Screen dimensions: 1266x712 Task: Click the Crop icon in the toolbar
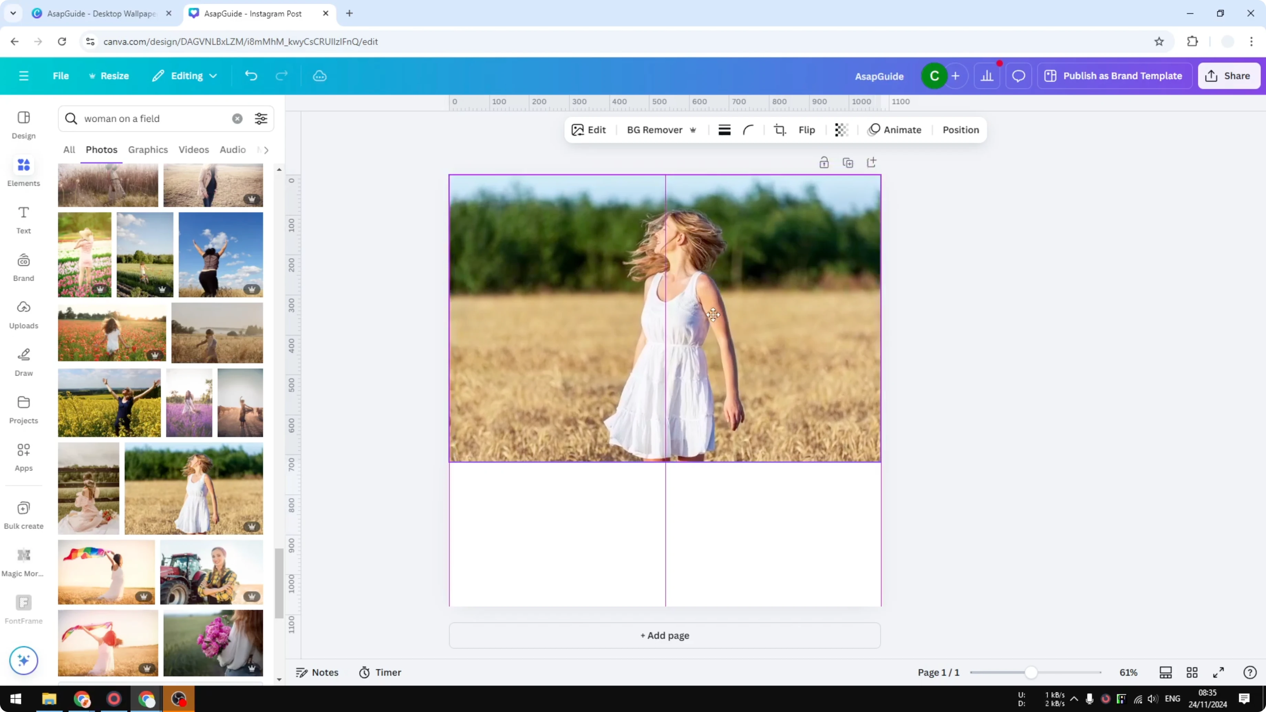click(x=780, y=130)
